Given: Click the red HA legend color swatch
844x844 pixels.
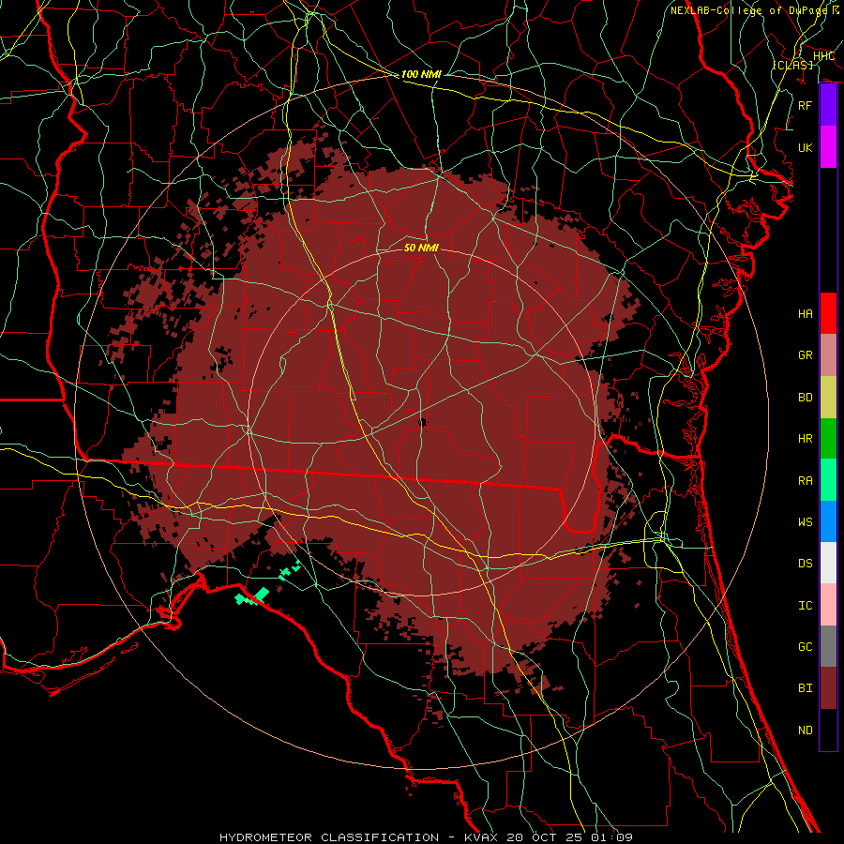Looking at the screenshot, I should (x=828, y=313).
